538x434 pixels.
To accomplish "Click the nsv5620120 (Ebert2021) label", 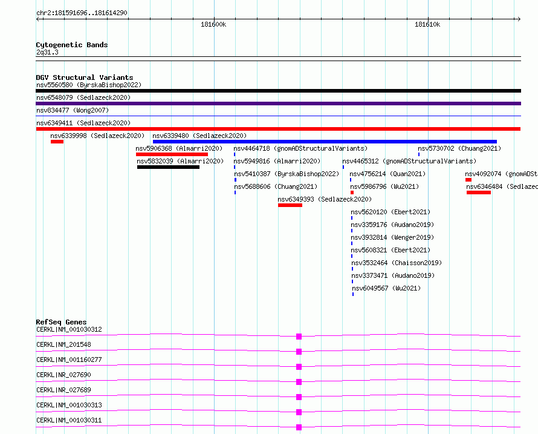I will 391,212.
